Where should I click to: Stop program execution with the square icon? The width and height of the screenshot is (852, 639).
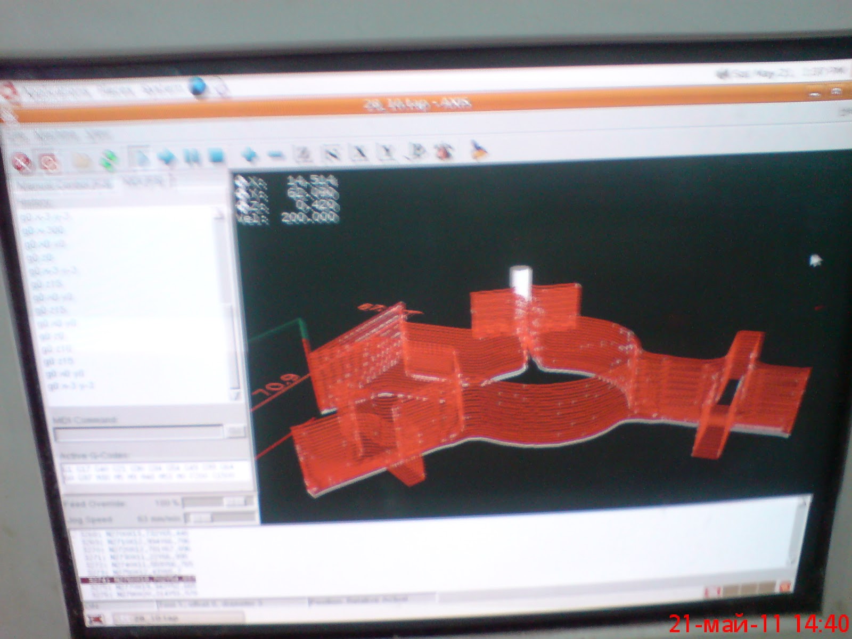(x=216, y=156)
